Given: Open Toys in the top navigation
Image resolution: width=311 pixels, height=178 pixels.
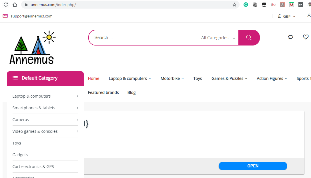Looking at the screenshot, I should 198,78.
